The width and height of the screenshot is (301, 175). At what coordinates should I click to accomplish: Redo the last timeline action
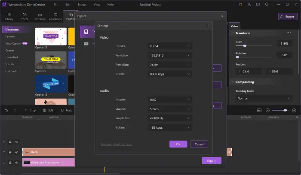click(x=15, y=110)
